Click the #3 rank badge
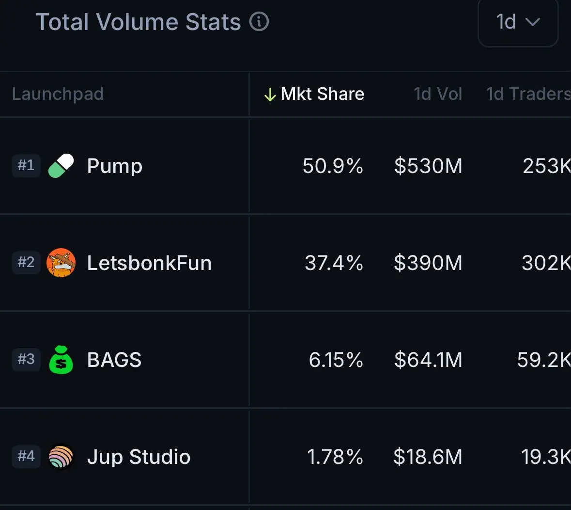 click(26, 359)
